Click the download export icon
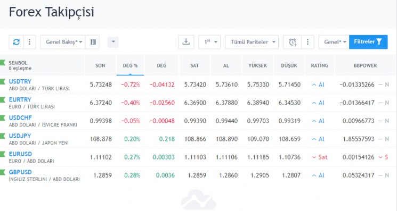The width and height of the screenshot is (397, 211). [x=186, y=42]
